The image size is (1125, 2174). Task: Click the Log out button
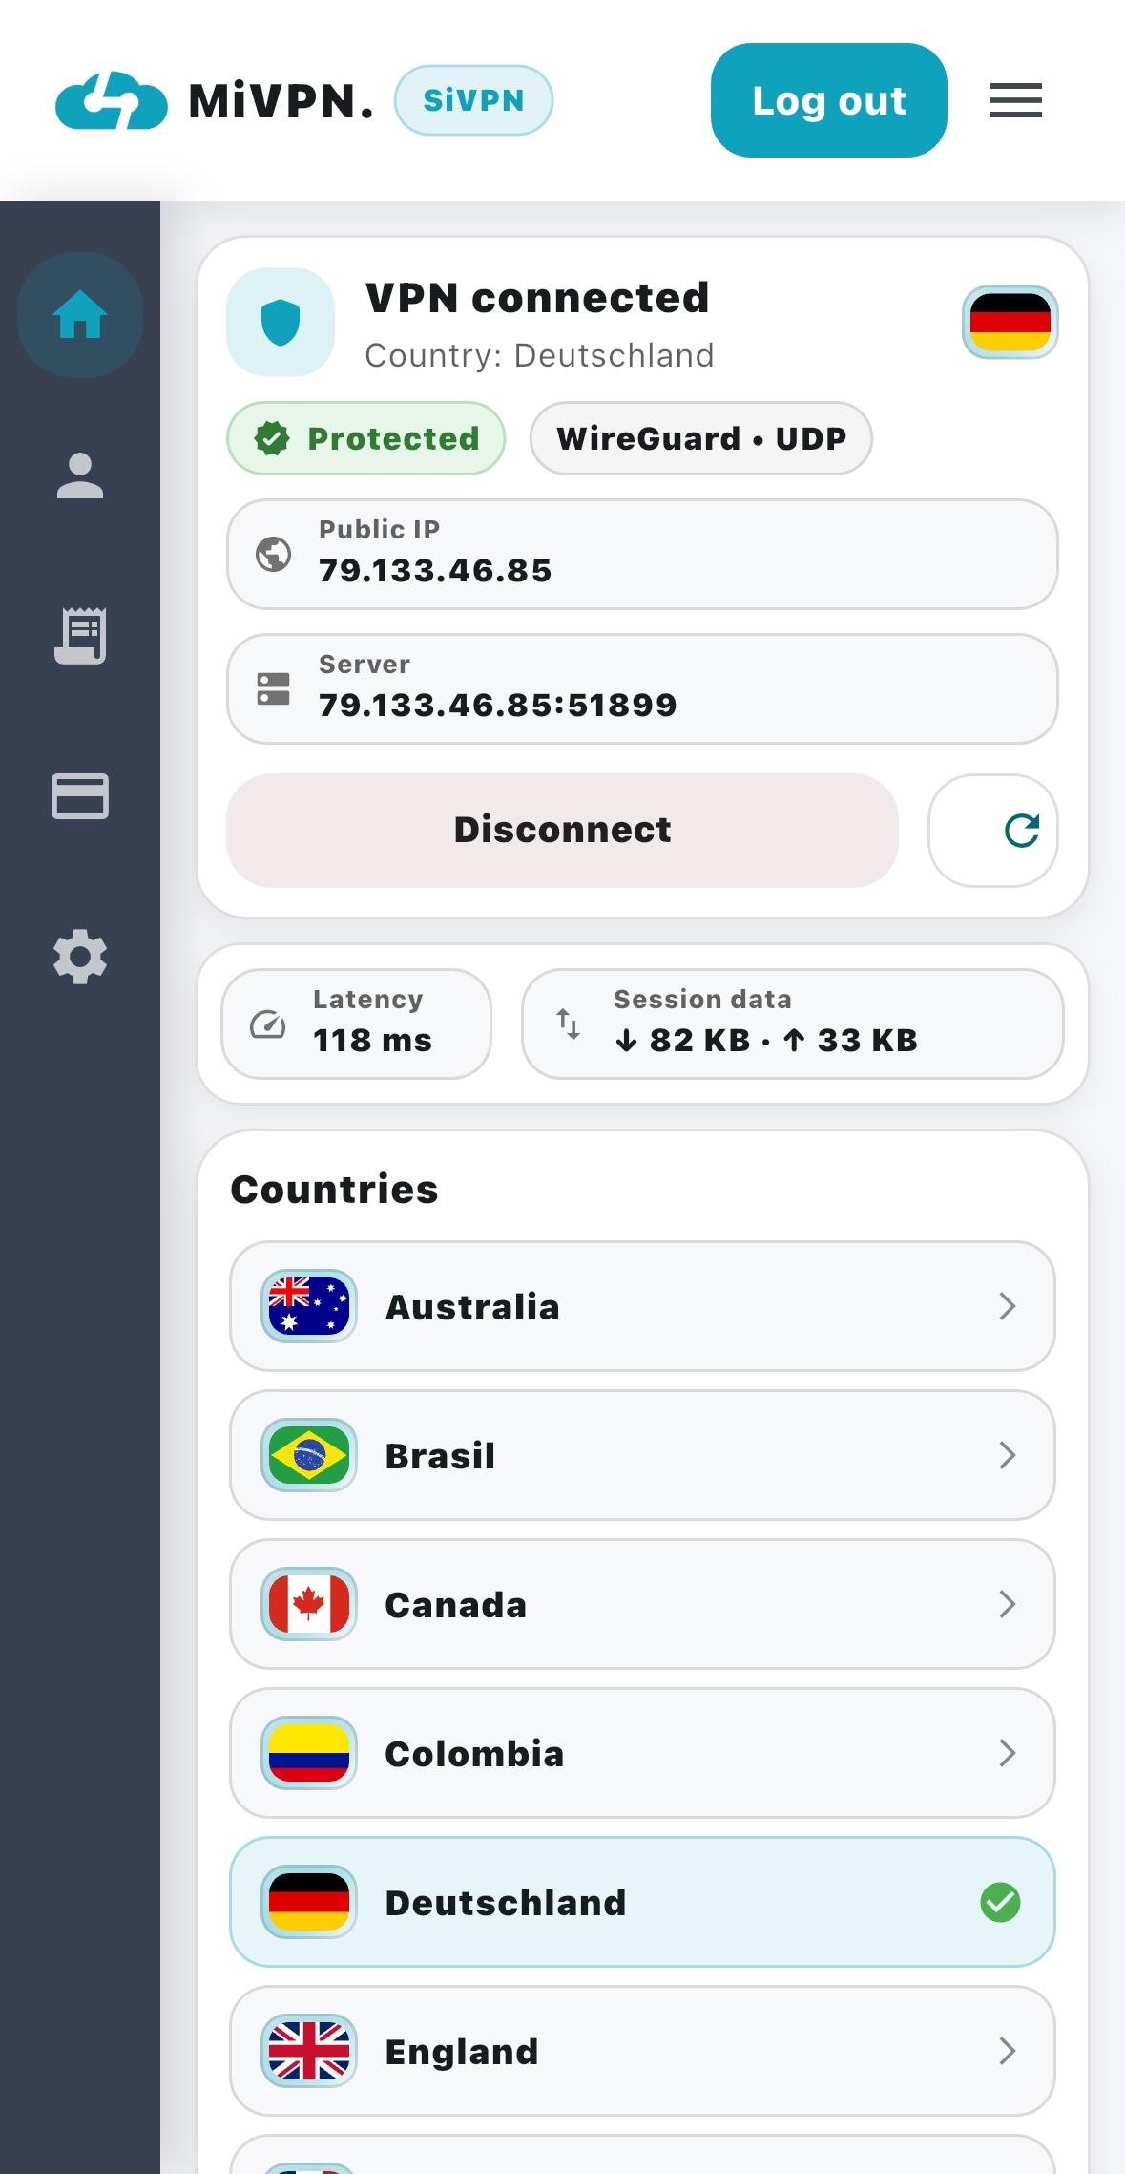click(828, 99)
